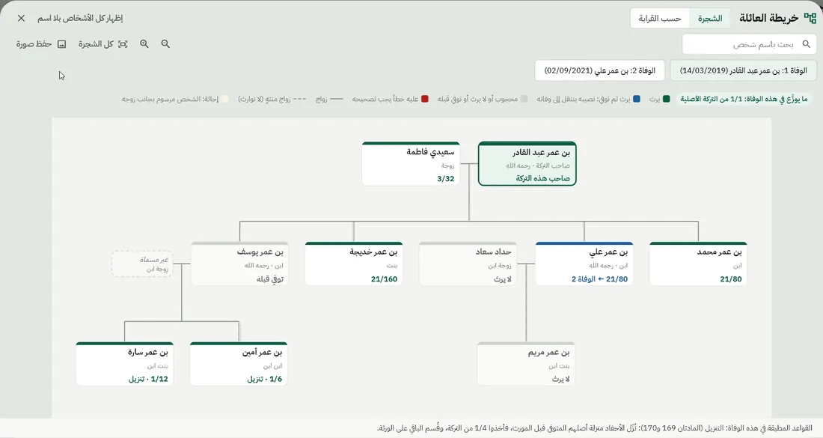The width and height of the screenshot is (823, 438).
Task: Select card بن عمر أمين
Action: tap(239, 364)
